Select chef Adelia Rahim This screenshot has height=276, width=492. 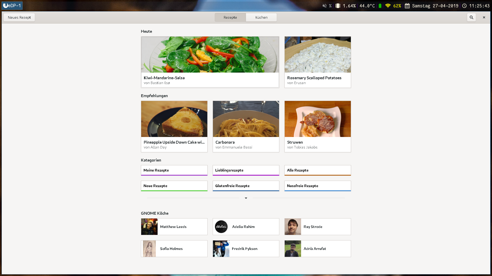pyautogui.click(x=246, y=227)
